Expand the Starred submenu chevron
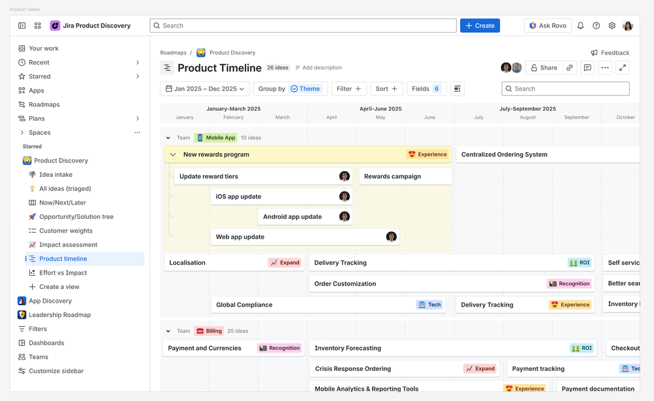The width and height of the screenshot is (654, 401). click(137, 77)
